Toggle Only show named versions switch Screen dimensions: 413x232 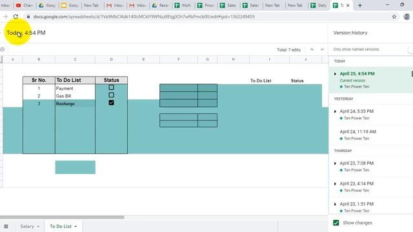pos(410,50)
